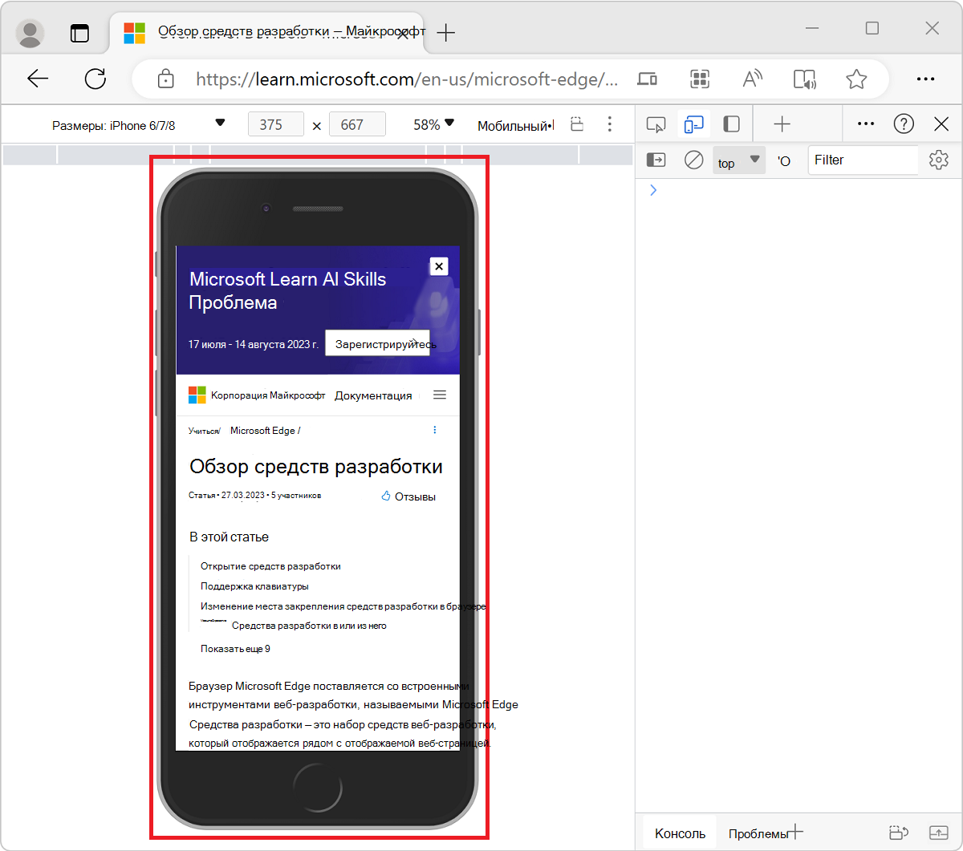This screenshot has width=963, height=851.
Task: Show more tools with the plus button
Action: [780, 124]
